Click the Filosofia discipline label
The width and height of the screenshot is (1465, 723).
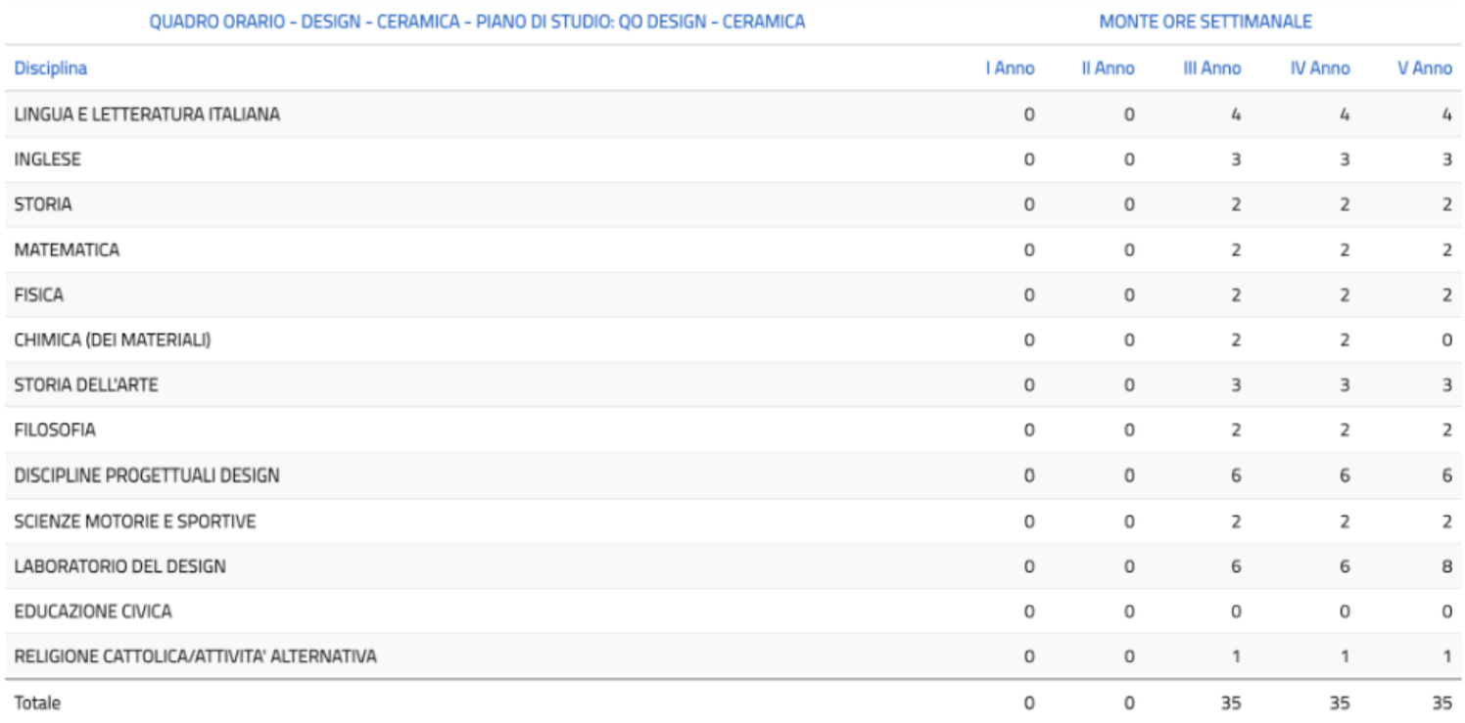(x=55, y=430)
